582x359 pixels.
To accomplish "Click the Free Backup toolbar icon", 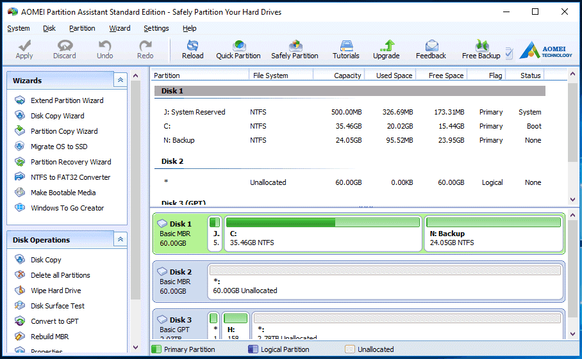I will tap(481, 45).
